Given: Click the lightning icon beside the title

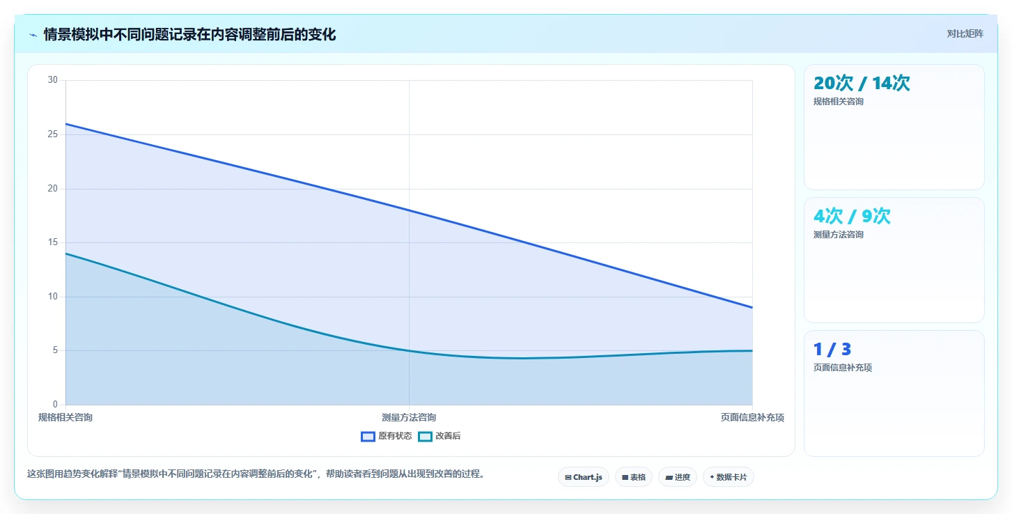Looking at the screenshot, I should (x=33, y=35).
